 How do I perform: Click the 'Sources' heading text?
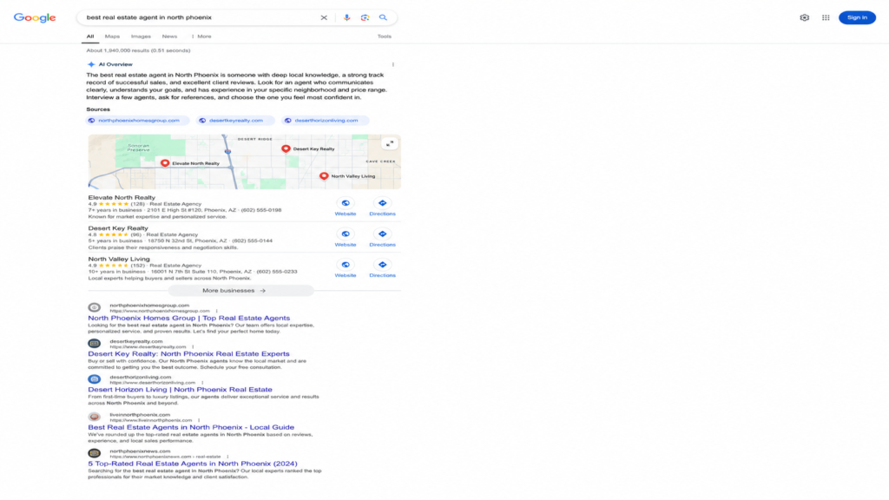[x=98, y=109]
